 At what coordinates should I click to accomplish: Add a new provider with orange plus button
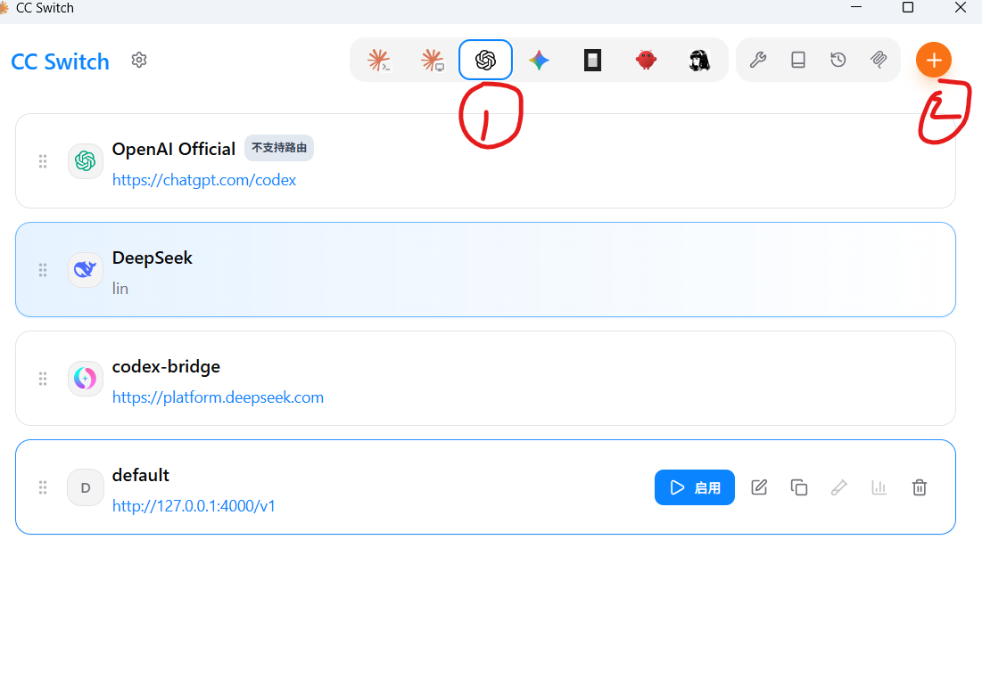pyautogui.click(x=933, y=60)
